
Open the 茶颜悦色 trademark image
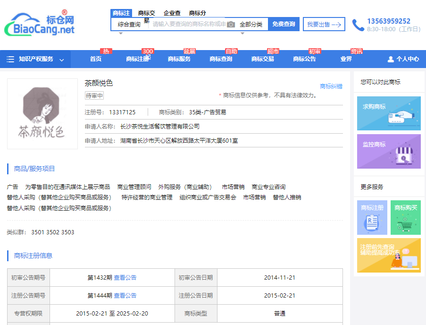42,114
